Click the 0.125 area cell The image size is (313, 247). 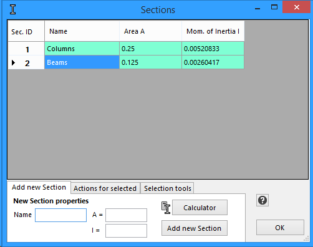tap(150, 62)
